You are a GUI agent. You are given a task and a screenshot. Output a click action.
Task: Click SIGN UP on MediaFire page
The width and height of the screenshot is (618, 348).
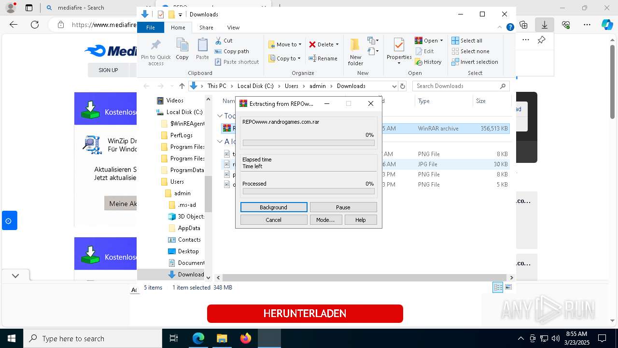click(108, 70)
